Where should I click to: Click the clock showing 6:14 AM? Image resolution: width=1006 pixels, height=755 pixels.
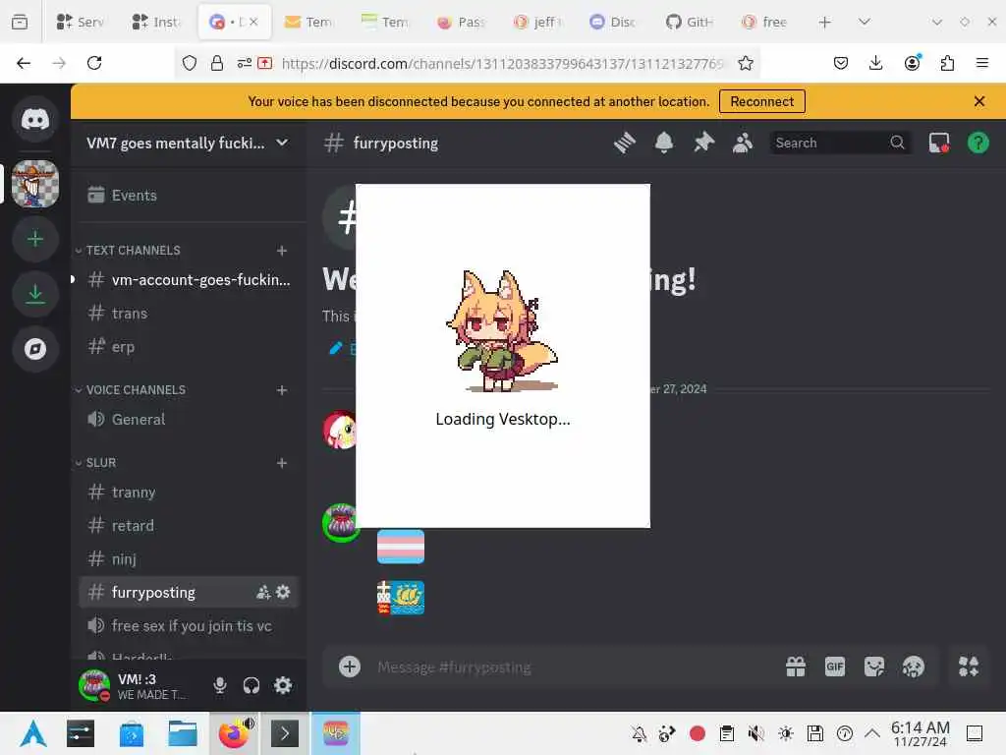click(920, 733)
